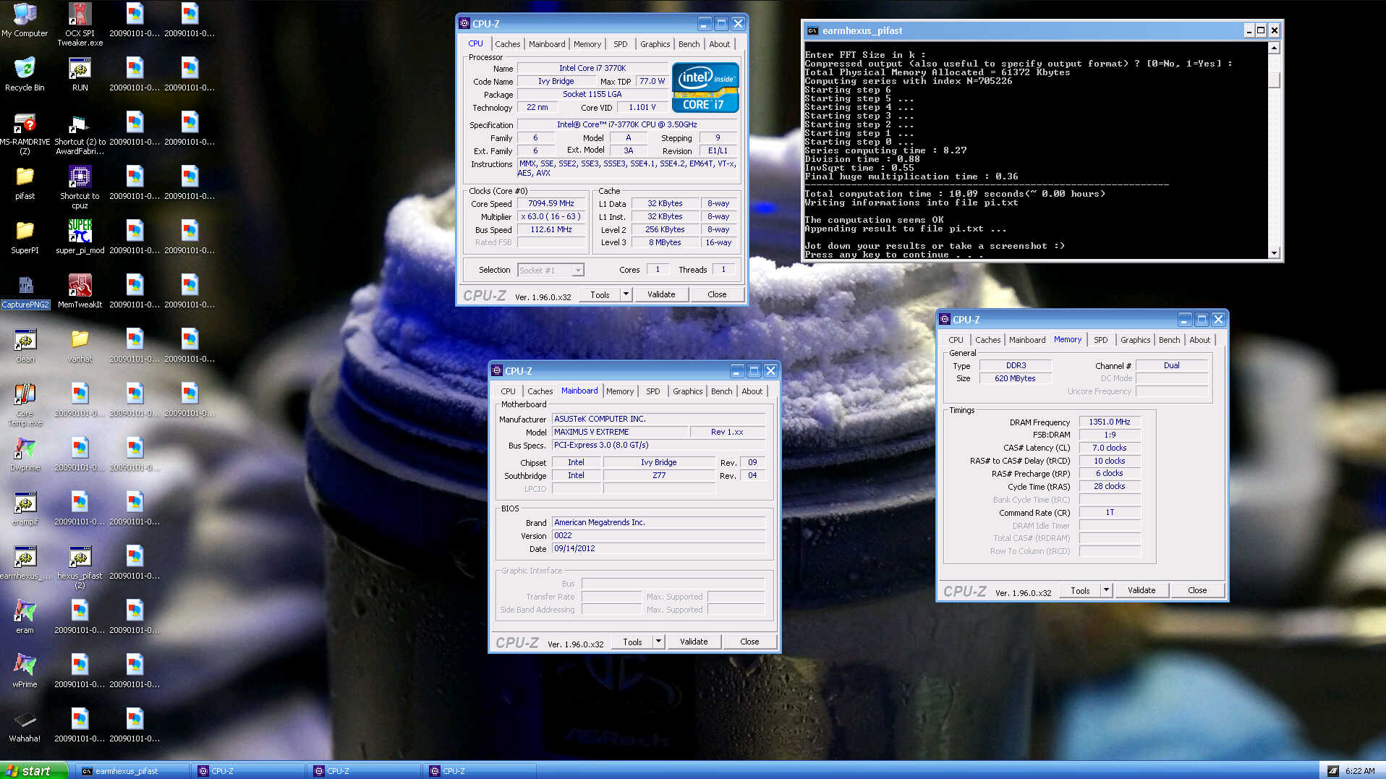Image resolution: width=1386 pixels, height=779 pixels.
Task: Select the hexus_pifast (2) icon
Action: point(80,568)
